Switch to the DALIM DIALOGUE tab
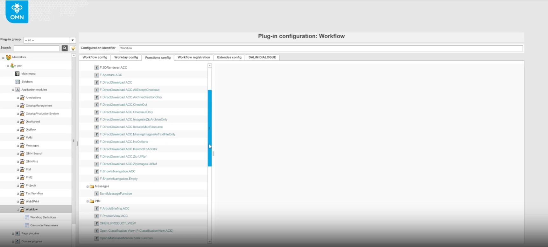The image size is (548, 247). [x=262, y=58]
